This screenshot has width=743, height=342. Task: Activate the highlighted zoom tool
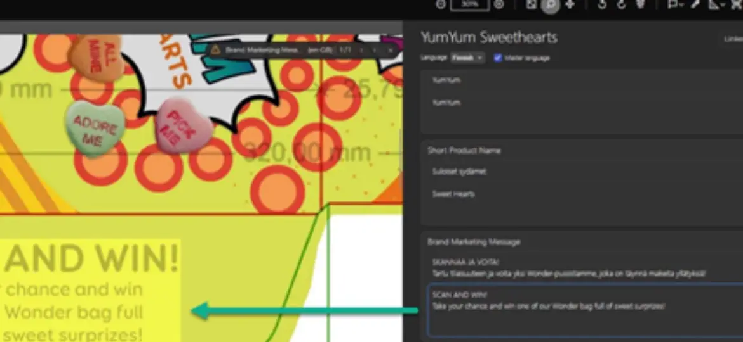click(x=550, y=4)
